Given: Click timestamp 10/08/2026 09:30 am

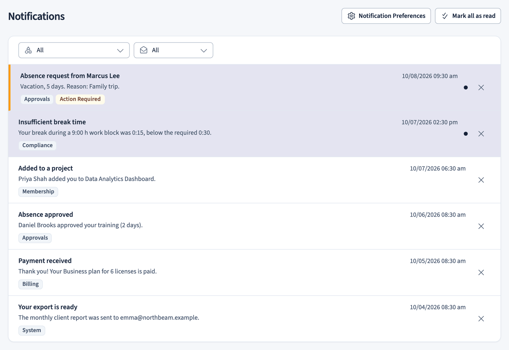Looking at the screenshot, I should 430,76.
